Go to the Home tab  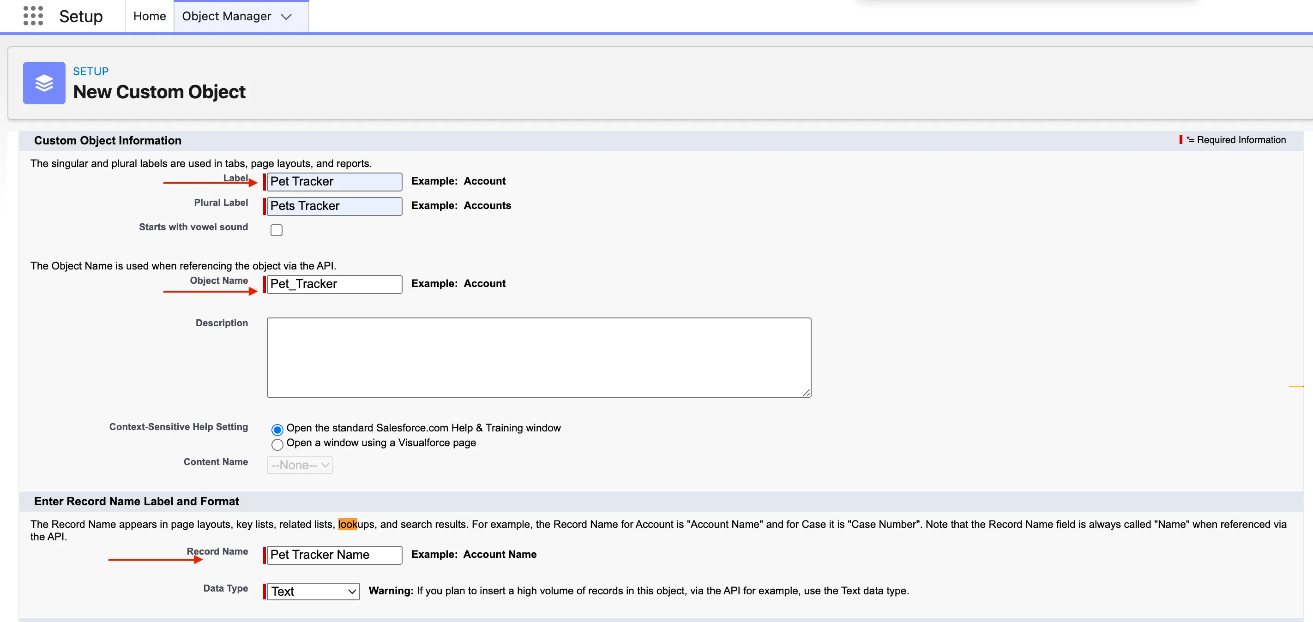point(149,16)
